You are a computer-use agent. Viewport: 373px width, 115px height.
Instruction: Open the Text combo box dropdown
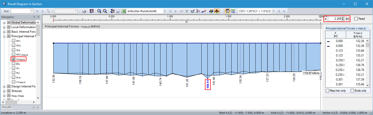point(32,11)
